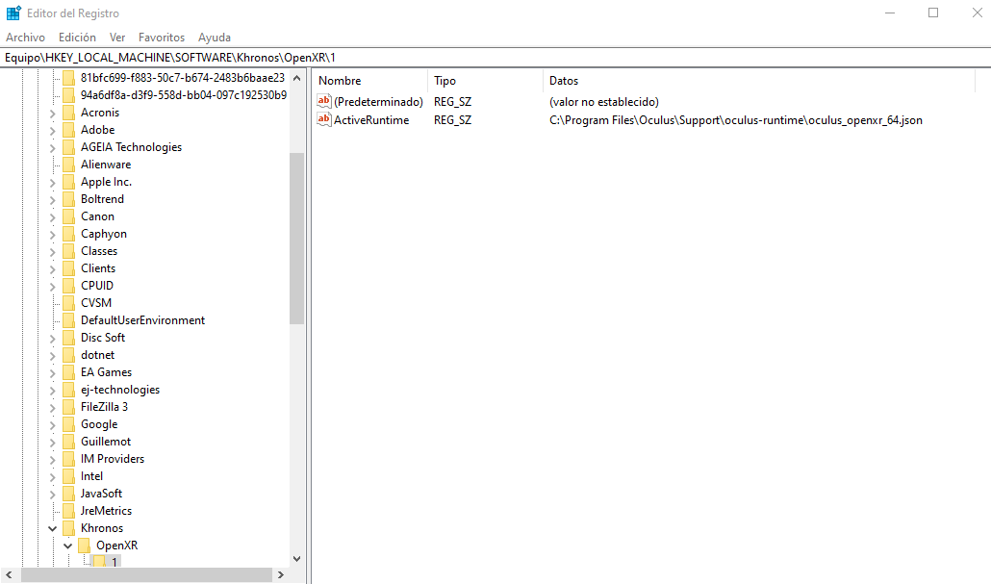Click the Google folder icon
Viewport: 991px width, 584px height.
click(x=69, y=424)
